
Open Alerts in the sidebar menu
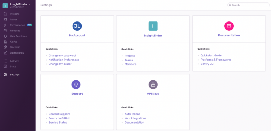13,42
